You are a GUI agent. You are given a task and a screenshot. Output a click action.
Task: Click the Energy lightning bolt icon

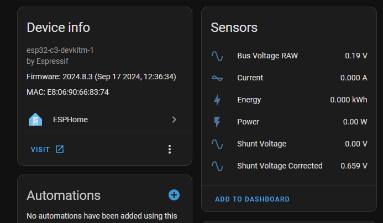217,100
